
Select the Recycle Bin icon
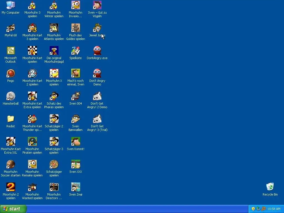[270, 187]
